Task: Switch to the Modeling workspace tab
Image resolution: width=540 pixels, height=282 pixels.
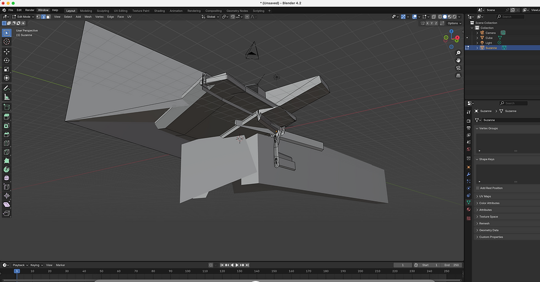Action: pyautogui.click(x=86, y=10)
